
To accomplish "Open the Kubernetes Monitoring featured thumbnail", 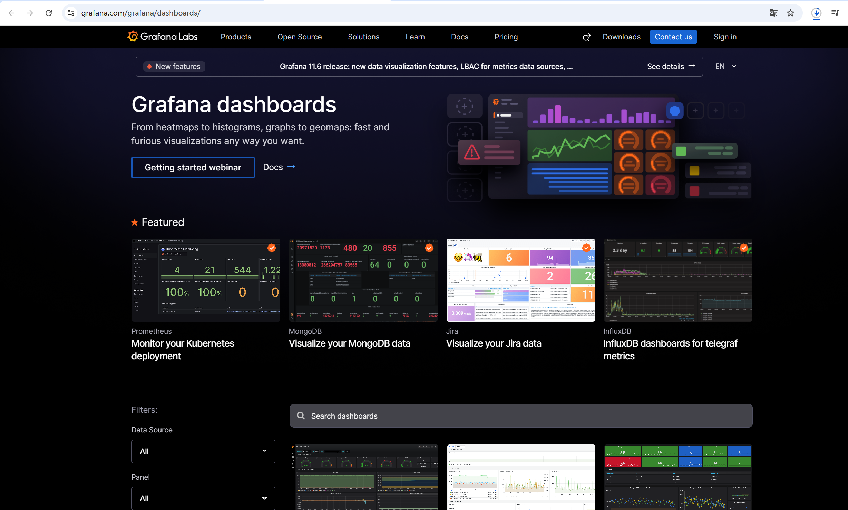I will click(x=206, y=280).
